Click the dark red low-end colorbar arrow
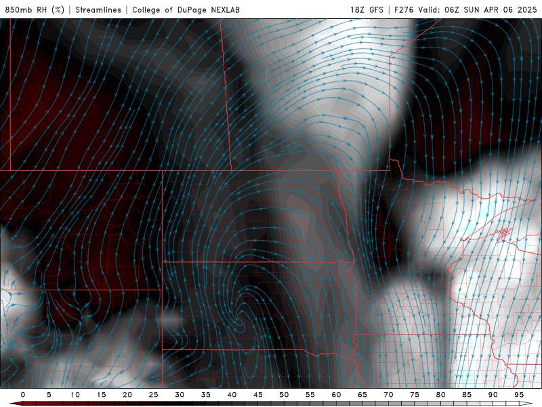The image size is (542, 407). (16, 404)
